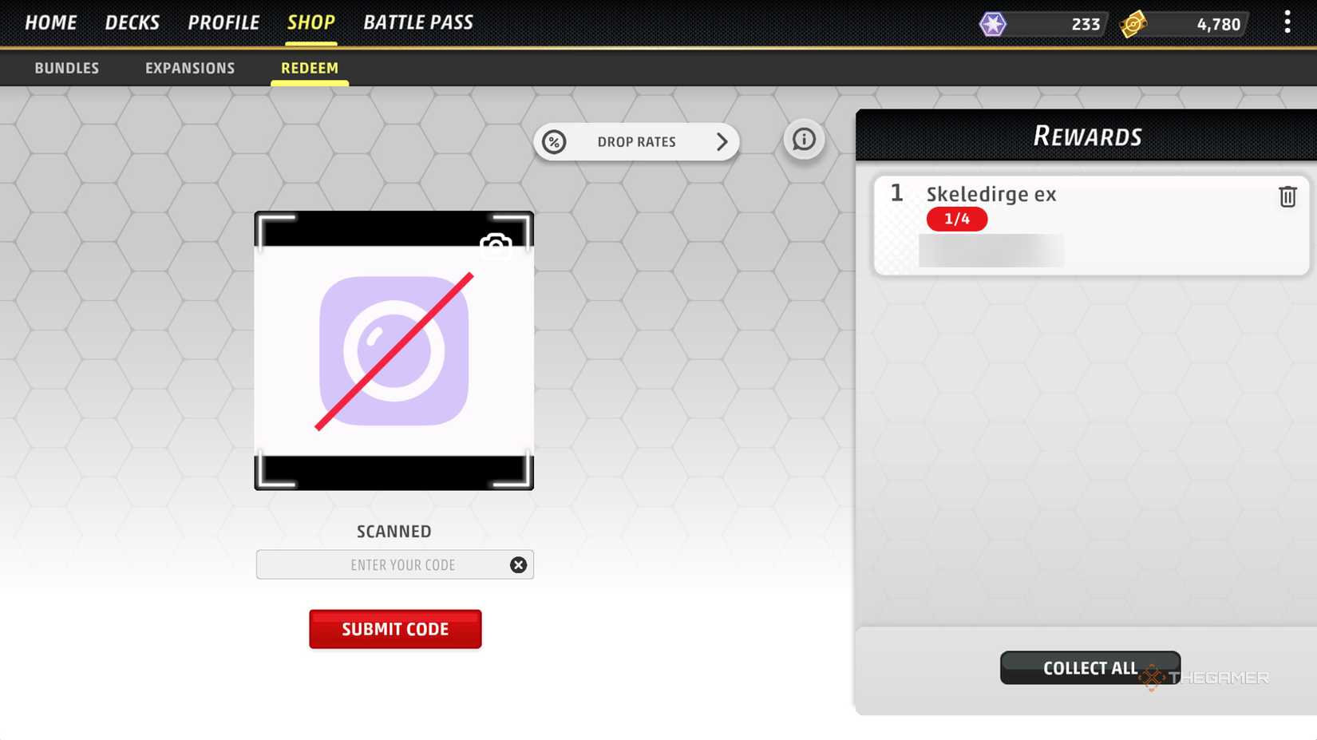This screenshot has height=740, width=1317.
Task: Delete the Skeledirge ex reward with the trash icon
Action: (1287, 196)
